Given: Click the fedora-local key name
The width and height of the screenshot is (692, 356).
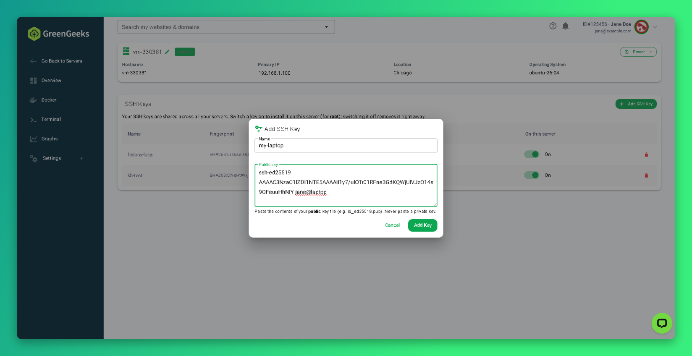Looking at the screenshot, I should click(141, 155).
